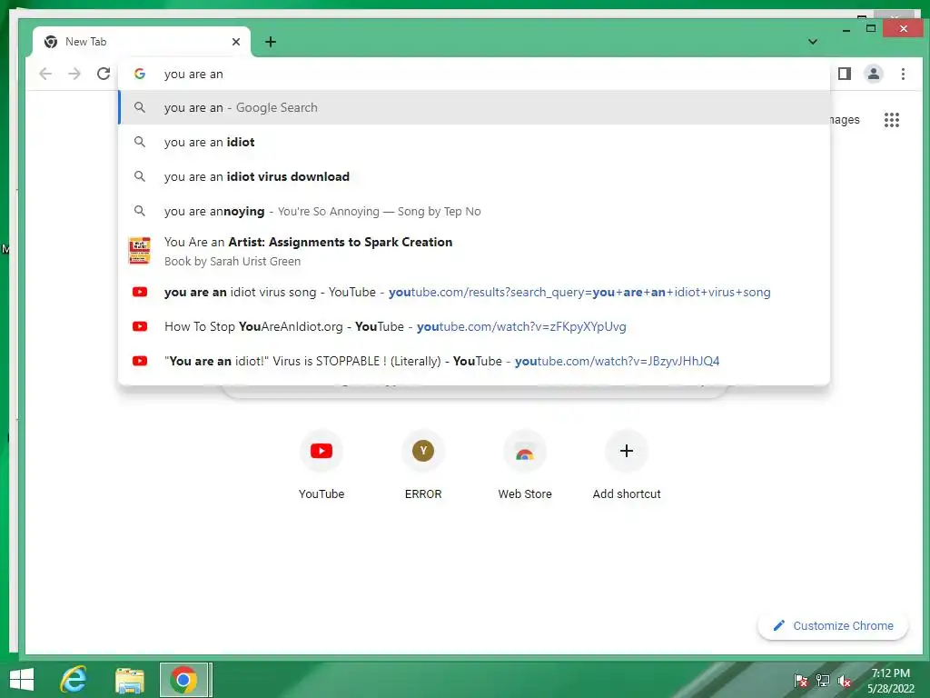The image size is (930, 698).
Task: Select the 'you are an idiot' suggestion
Action: click(474, 142)
